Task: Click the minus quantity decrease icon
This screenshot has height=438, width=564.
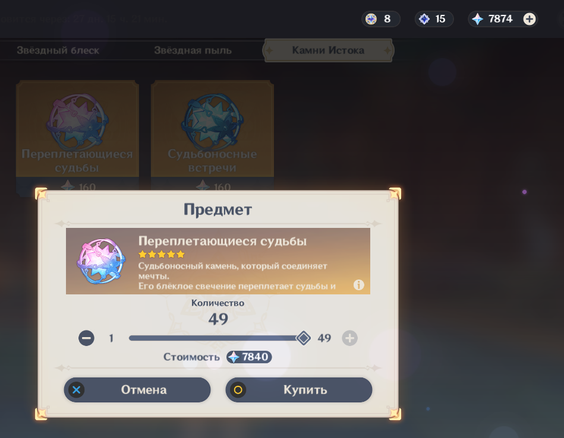Action: pyautogui.click(x=86, y=338)
